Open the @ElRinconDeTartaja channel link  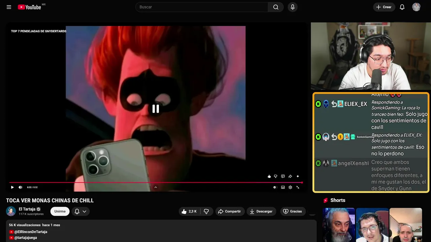click(x=31, y=232)
